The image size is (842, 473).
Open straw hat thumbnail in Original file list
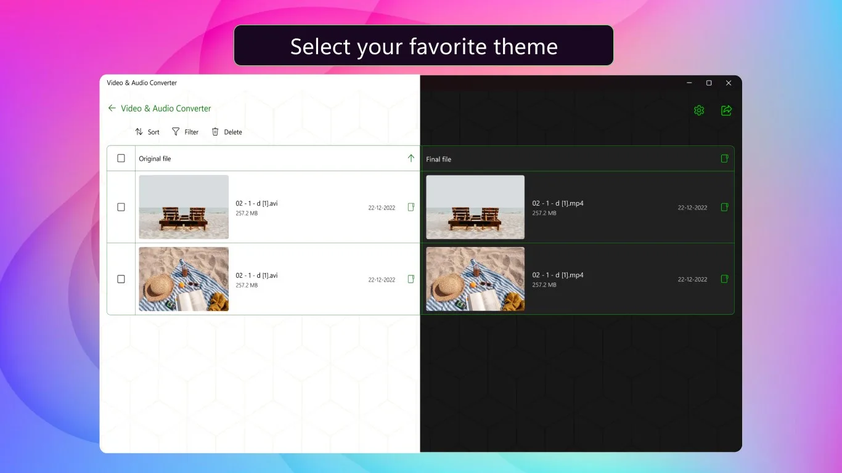click(184, 279)
